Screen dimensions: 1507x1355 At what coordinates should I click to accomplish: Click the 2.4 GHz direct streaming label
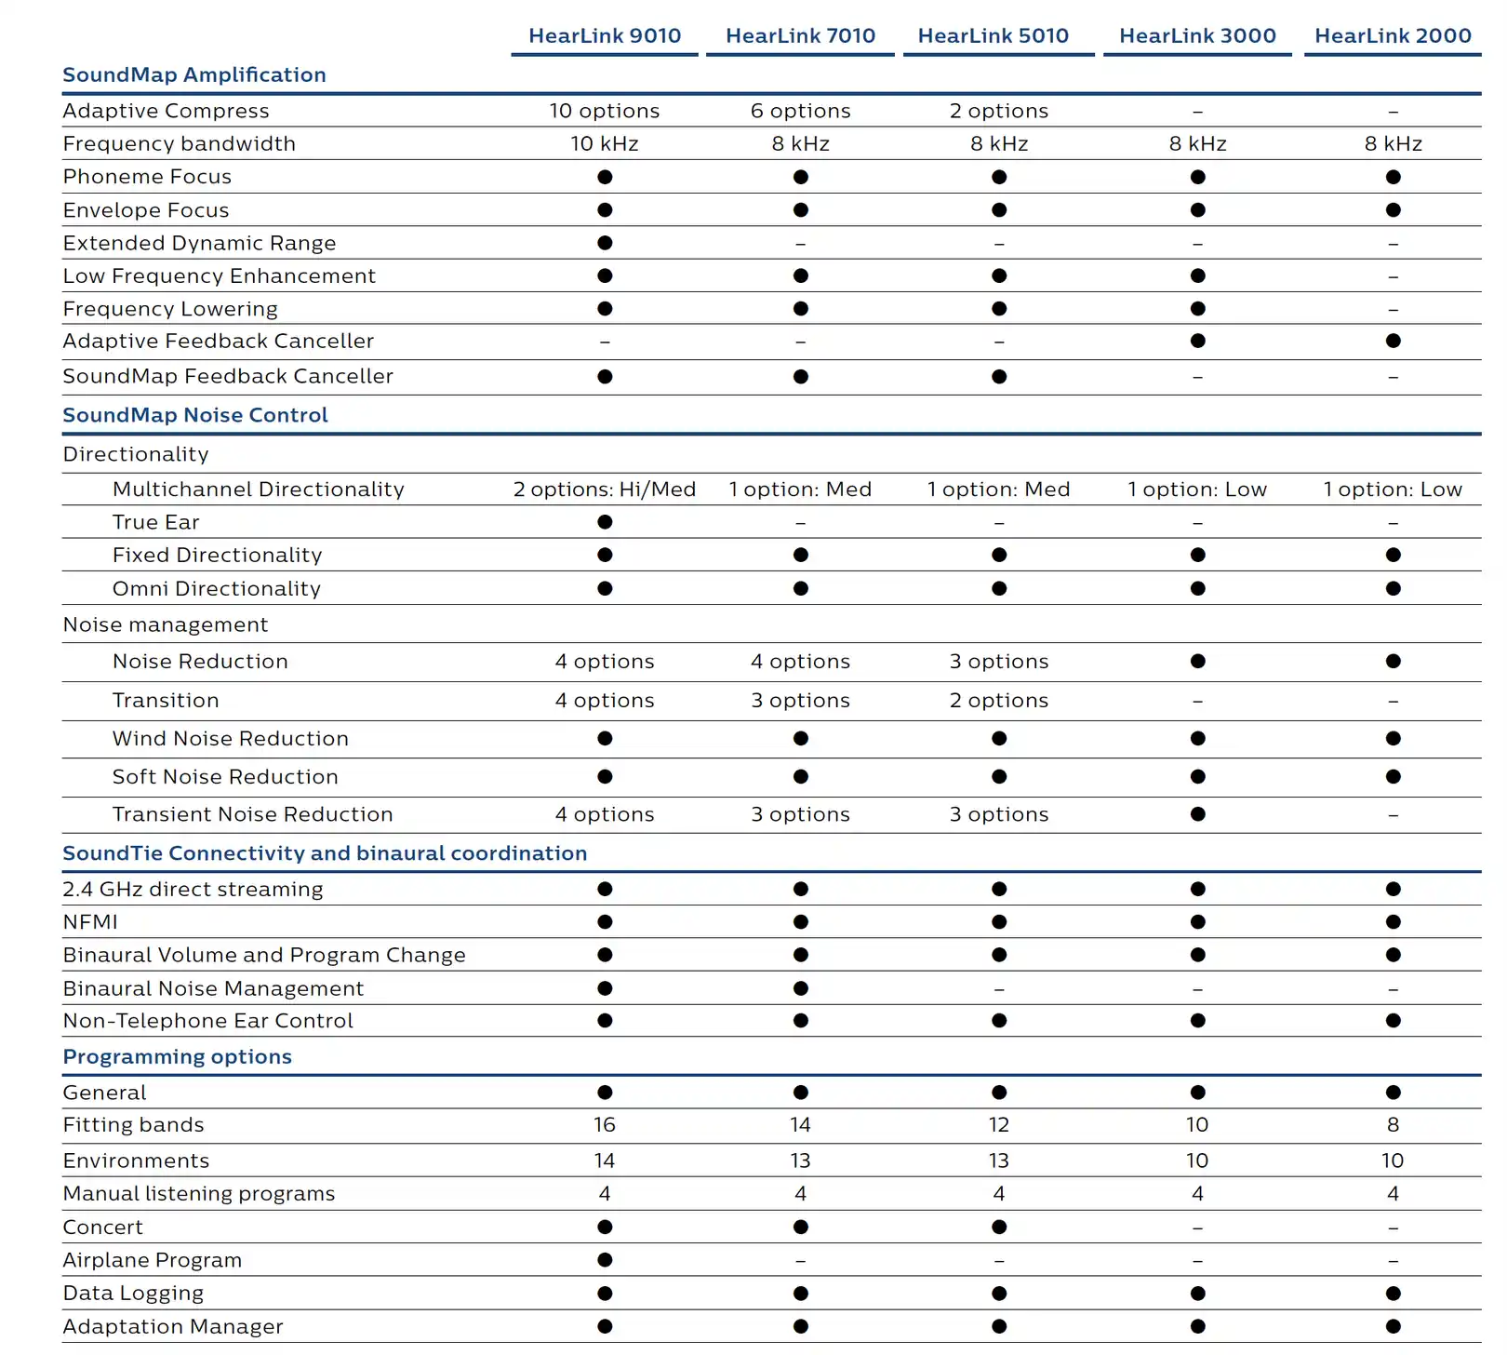point(193,890)
